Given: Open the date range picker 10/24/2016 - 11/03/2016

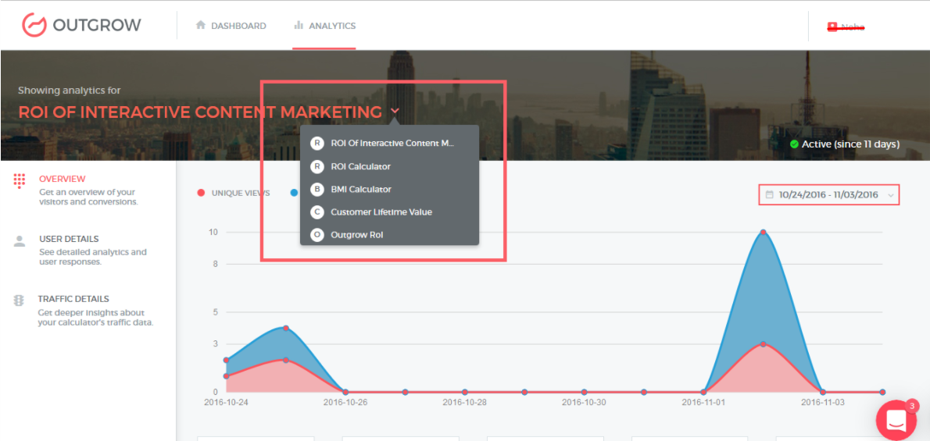Looking at the screenshot, I should [x=829, y=194].
